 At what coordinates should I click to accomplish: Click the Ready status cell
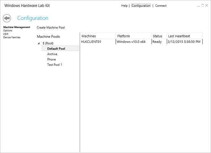pyautogui.click(x=159, y=42)
